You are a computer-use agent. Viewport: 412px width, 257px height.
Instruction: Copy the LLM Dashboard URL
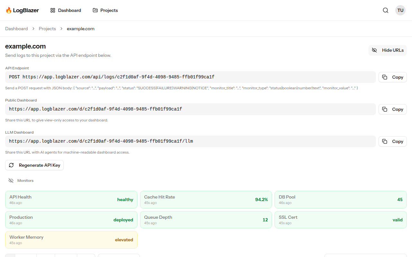(393, 141)
